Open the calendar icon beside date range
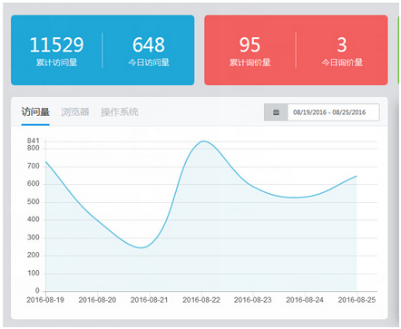 [x=276, y=112]
